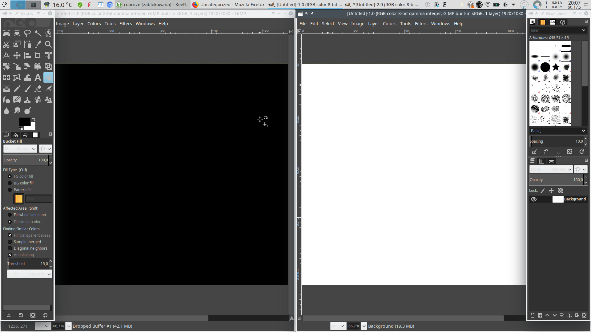Open zoom level dropdown showing 66,7%
This screenshot has width=591, height=332.
[69, 326]
